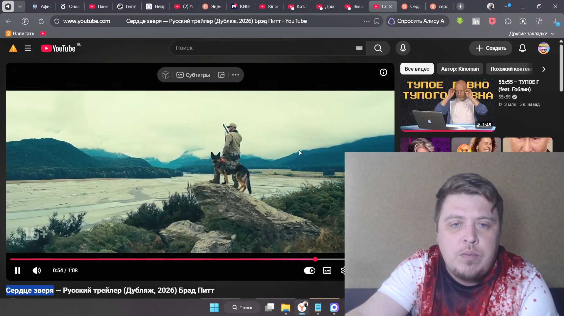Open the YouTube guide hamburger menu

[28, 48]
